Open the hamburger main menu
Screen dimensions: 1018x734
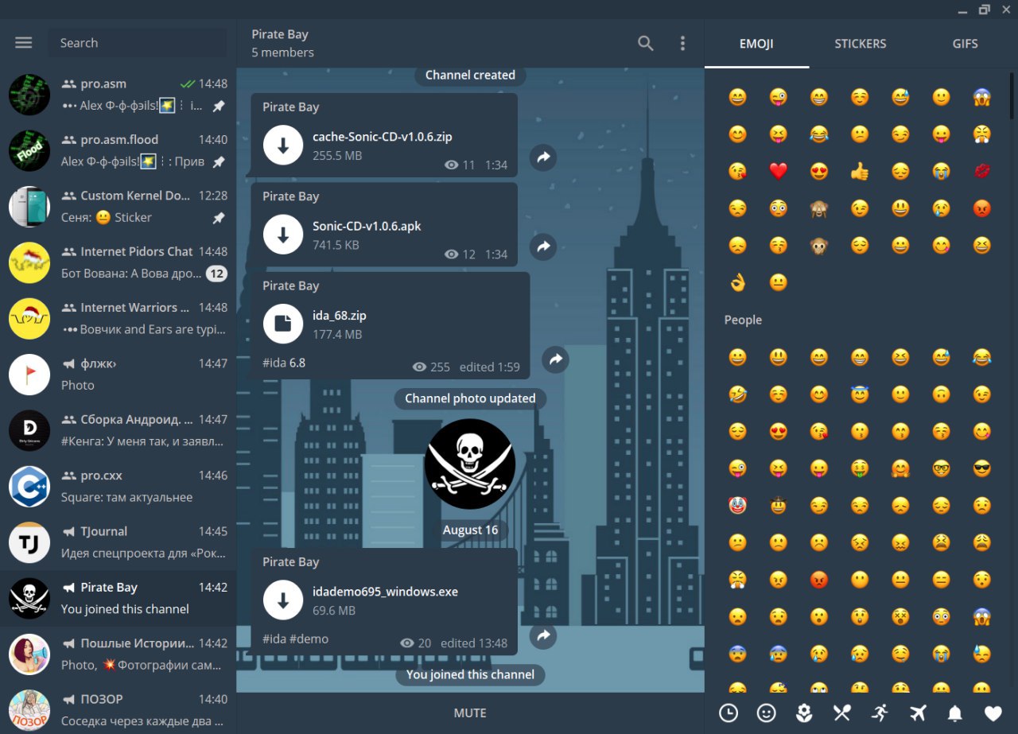click(x=24, y=43)
